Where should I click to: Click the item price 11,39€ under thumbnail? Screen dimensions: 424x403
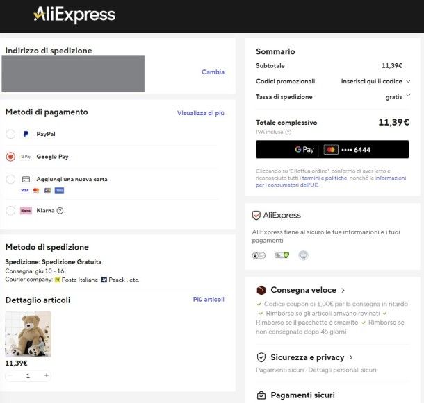pyautogui.click(x=16, y=363)
